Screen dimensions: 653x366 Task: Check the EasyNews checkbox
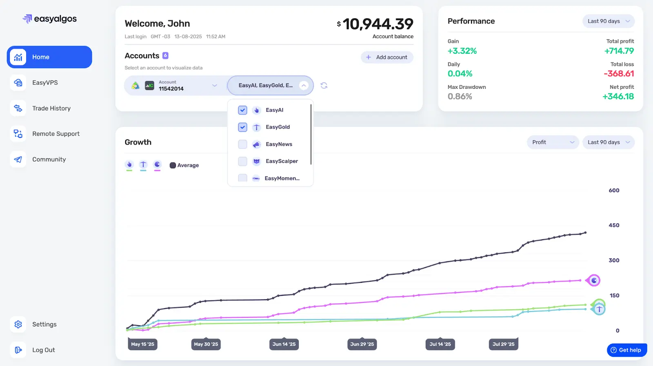(x=242, y=144)
